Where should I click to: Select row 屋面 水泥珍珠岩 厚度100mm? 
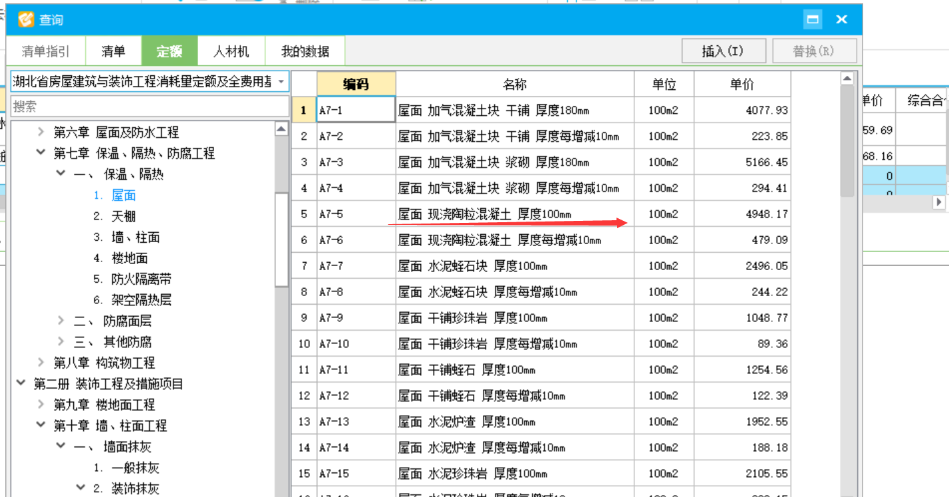[515, 474]
